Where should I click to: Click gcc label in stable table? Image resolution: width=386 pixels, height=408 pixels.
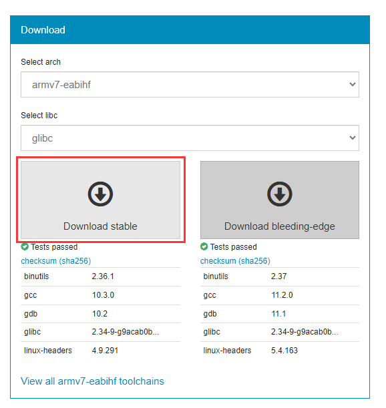(31, 295)
